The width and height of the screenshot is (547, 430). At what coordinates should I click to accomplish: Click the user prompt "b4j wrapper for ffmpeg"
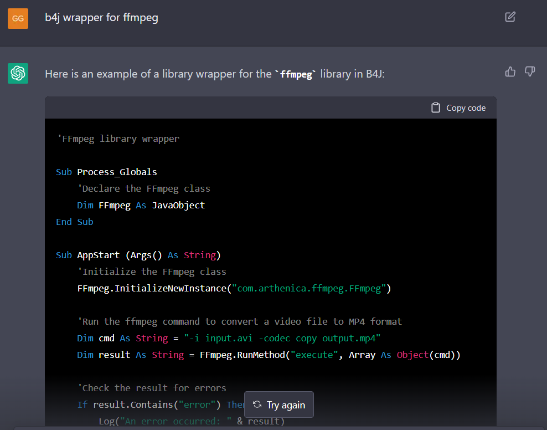tap(101, 18)
